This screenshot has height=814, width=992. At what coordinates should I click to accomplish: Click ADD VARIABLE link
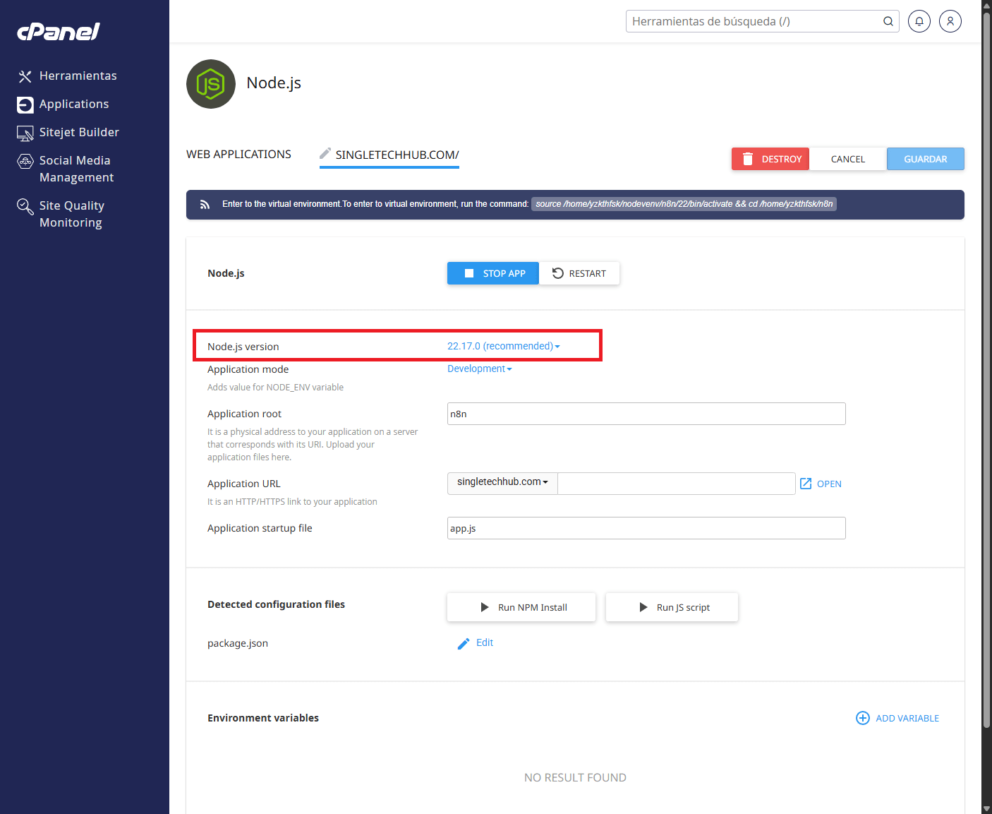pos(907,718)
